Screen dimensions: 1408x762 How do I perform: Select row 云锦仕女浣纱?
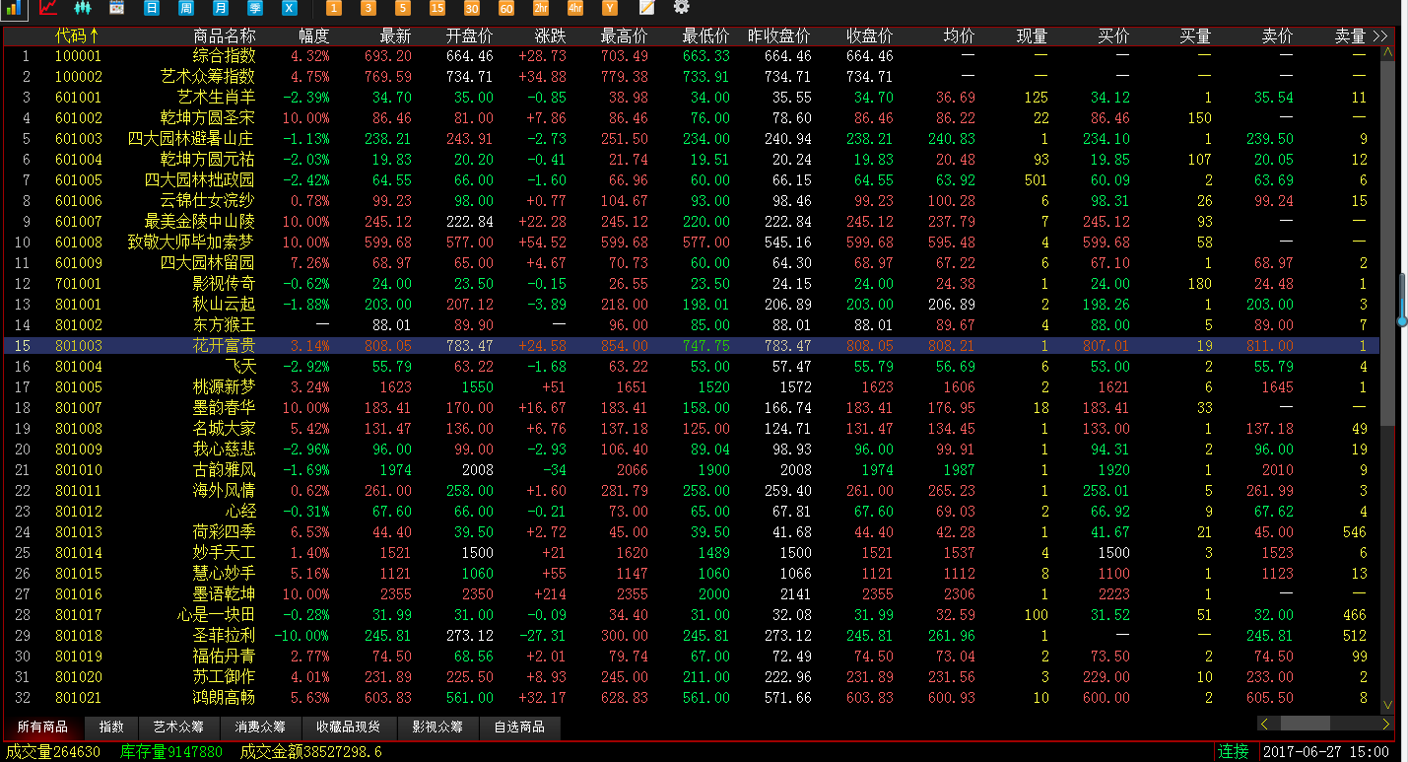click(691, 200)
